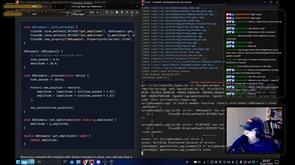Open OBS Studio from the taskbar

coord(105,162)
